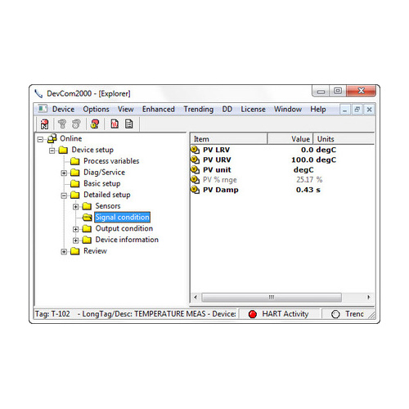Click the Trend status indicator circle
Image resolution: width=409 pixels, height=409 pixels.
click(335, 314)
